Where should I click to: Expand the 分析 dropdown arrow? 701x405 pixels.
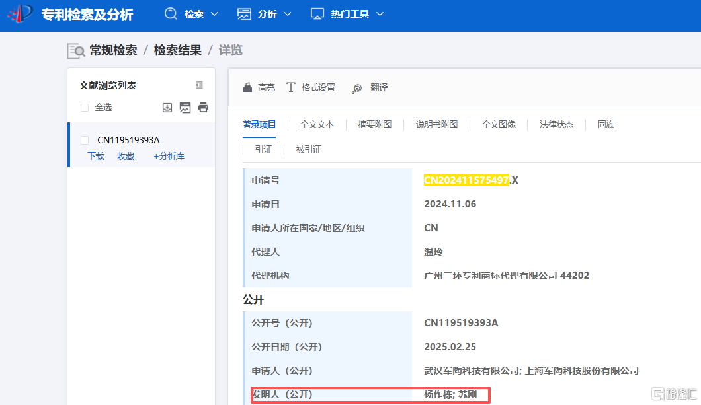[288, 14]
